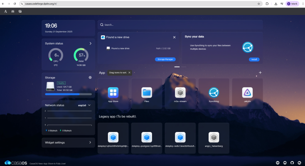This screenshot has height=166, width=305.
Task: Reload the page in browser
Action: click(x=15, y=4)
